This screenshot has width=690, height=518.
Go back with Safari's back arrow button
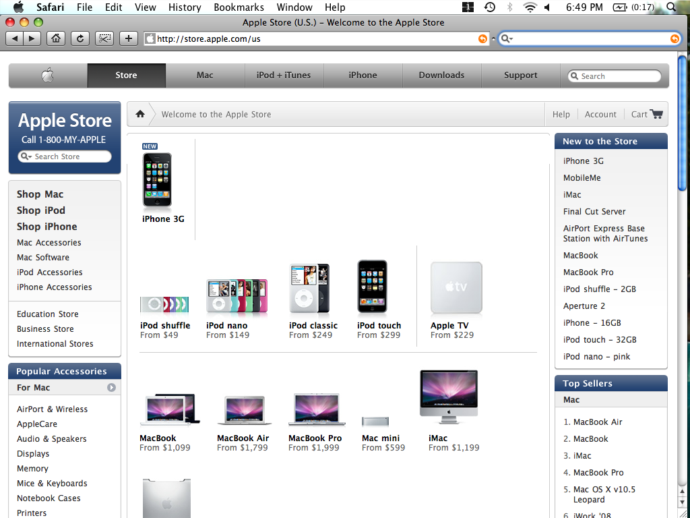click(x=15, y=38)
